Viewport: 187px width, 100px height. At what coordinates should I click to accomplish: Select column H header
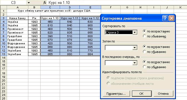point(140,7)
